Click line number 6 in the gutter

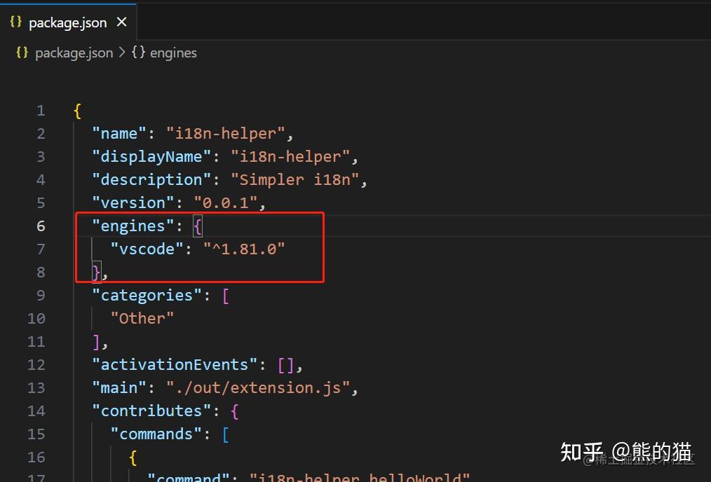(x=40, y=226)
